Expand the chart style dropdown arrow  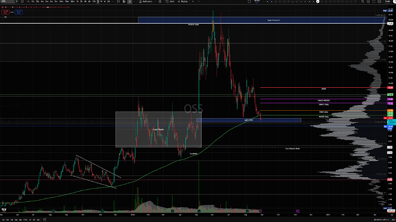134,2
